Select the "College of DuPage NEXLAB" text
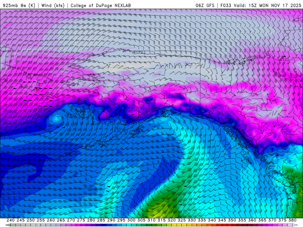303x227 pixels. coord(101,5)
